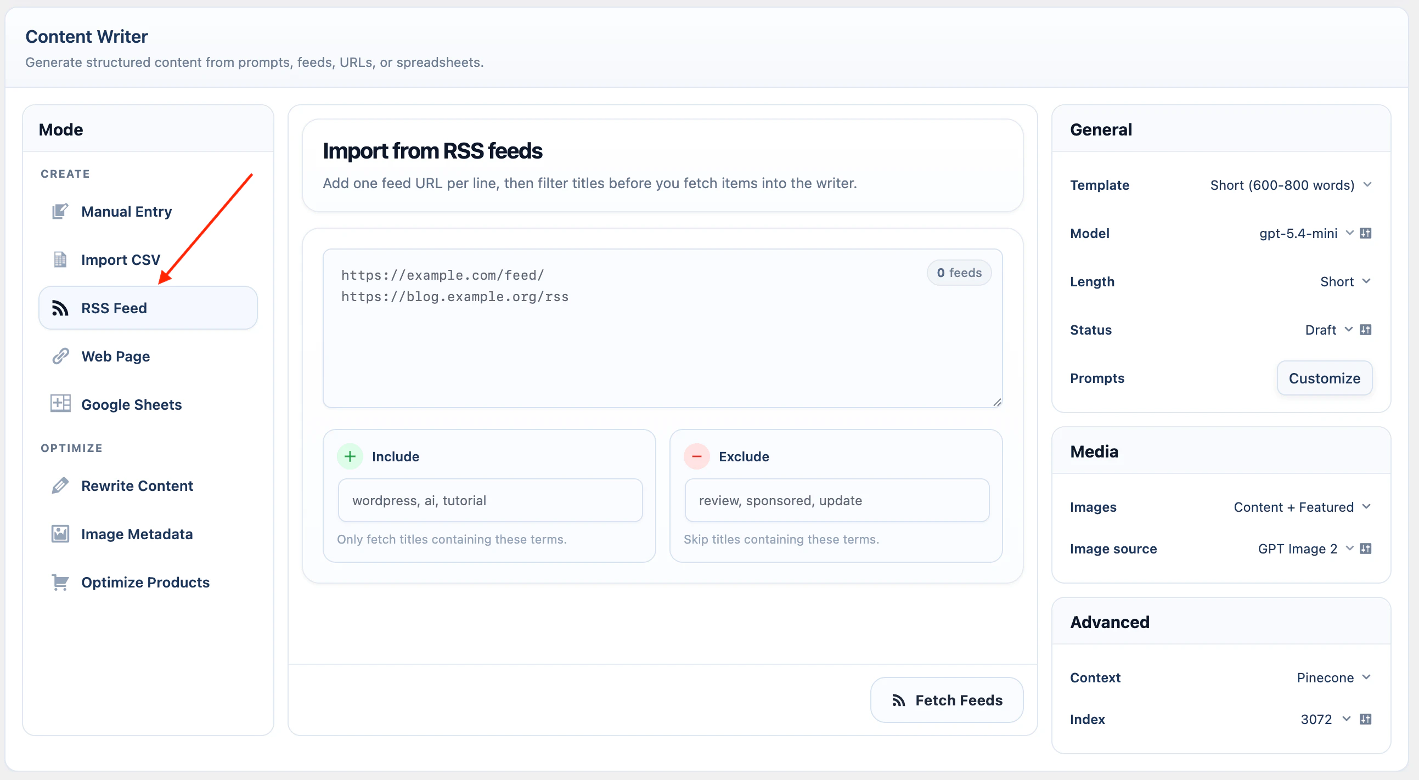The width and height of the screenshot is (1419, 780).
Task: Click the General panel heading
Action: (x=1101, y=129)
